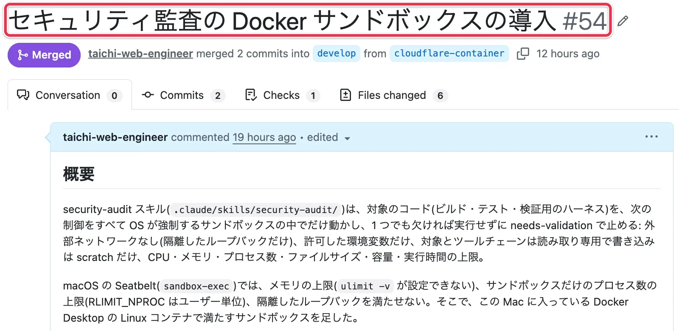Expand the edited history dropdown arrow
The height and width of the screenshot is (331, 679).
coord(347,138)
